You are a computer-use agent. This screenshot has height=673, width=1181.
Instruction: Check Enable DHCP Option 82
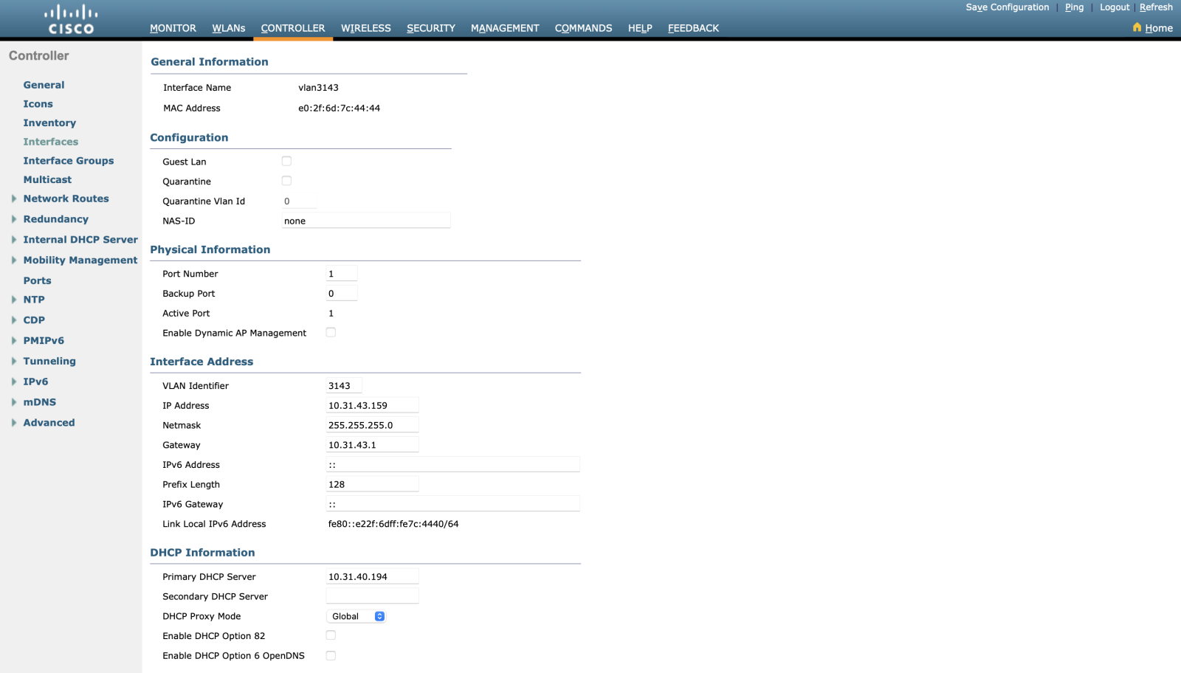331,635
